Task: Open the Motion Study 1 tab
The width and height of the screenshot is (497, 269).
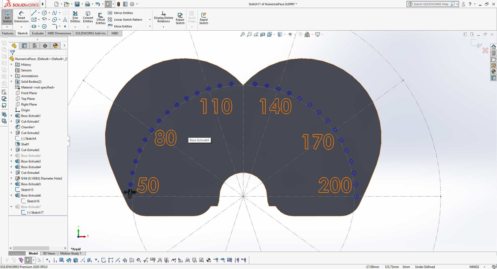Action: coord(71,253)
